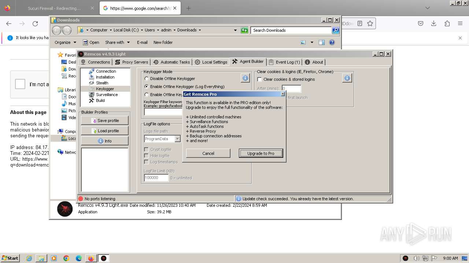Click Firefox reload button
Viewport: 469px width, 263px height.
(35, 24)
